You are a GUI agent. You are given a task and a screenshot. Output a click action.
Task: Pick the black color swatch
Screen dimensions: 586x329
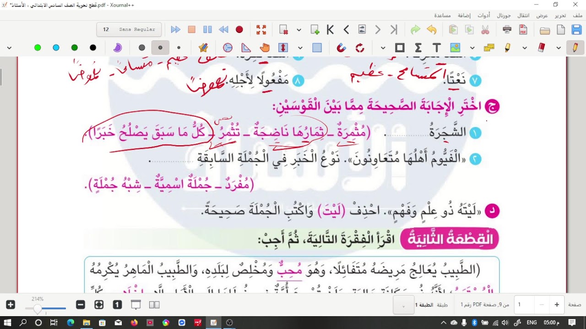93,48
